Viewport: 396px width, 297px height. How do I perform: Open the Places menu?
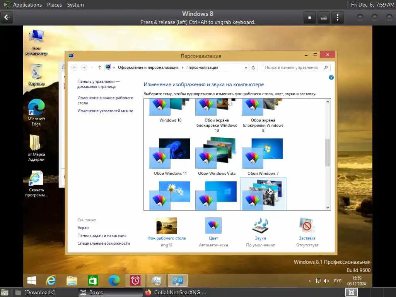pos(54,5)
